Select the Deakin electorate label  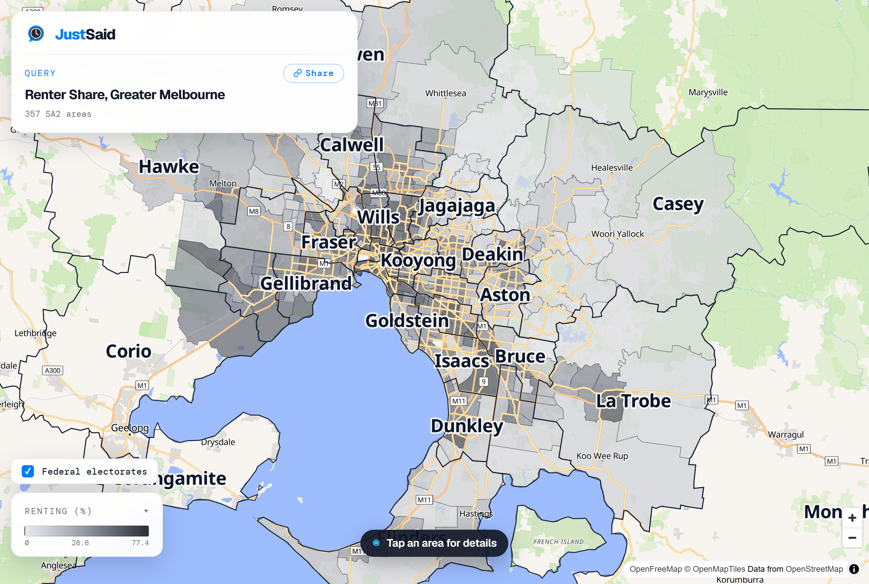point(493,254)
